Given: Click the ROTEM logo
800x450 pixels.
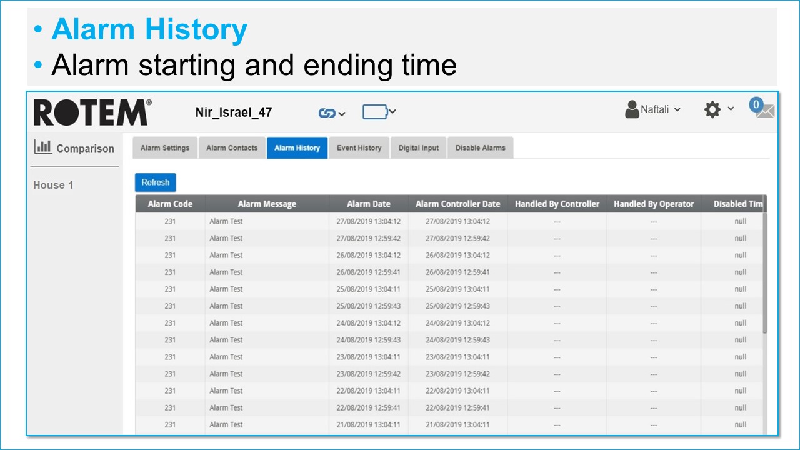Looking at the screenshot, I should tap(92, 112).
